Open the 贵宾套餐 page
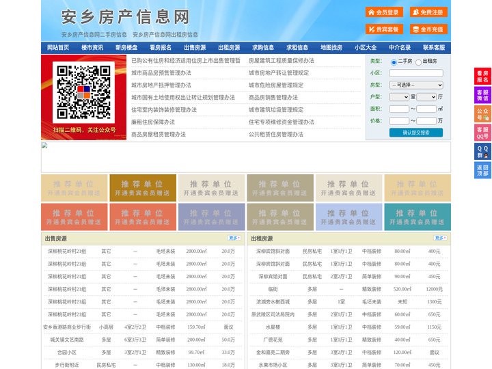This screenshot has height=369, width=492. (x=384, y=29)
